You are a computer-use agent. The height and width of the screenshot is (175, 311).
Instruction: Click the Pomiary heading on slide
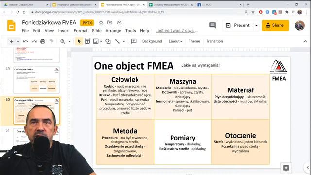183,138
